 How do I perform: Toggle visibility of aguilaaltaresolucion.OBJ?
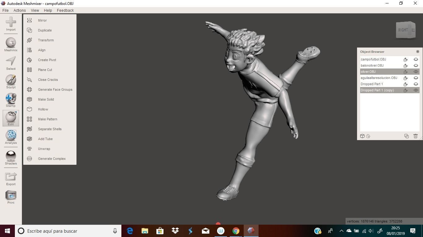pyautogui.click(x=416, y=78)
